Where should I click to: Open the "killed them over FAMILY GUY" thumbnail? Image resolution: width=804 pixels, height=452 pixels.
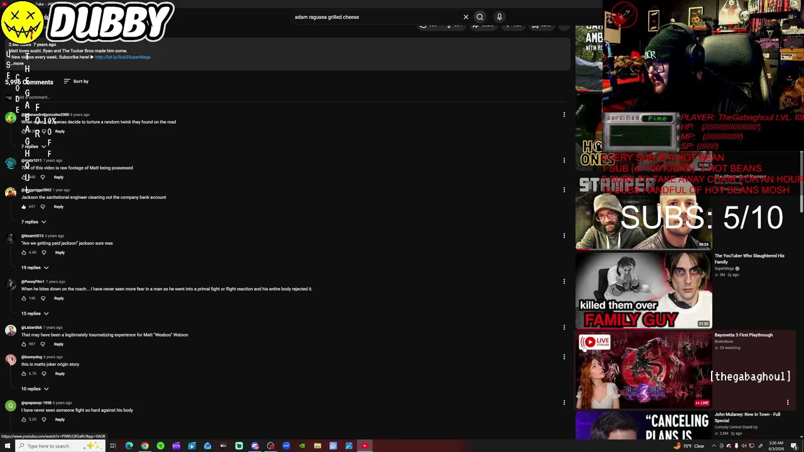pos(644,291)
